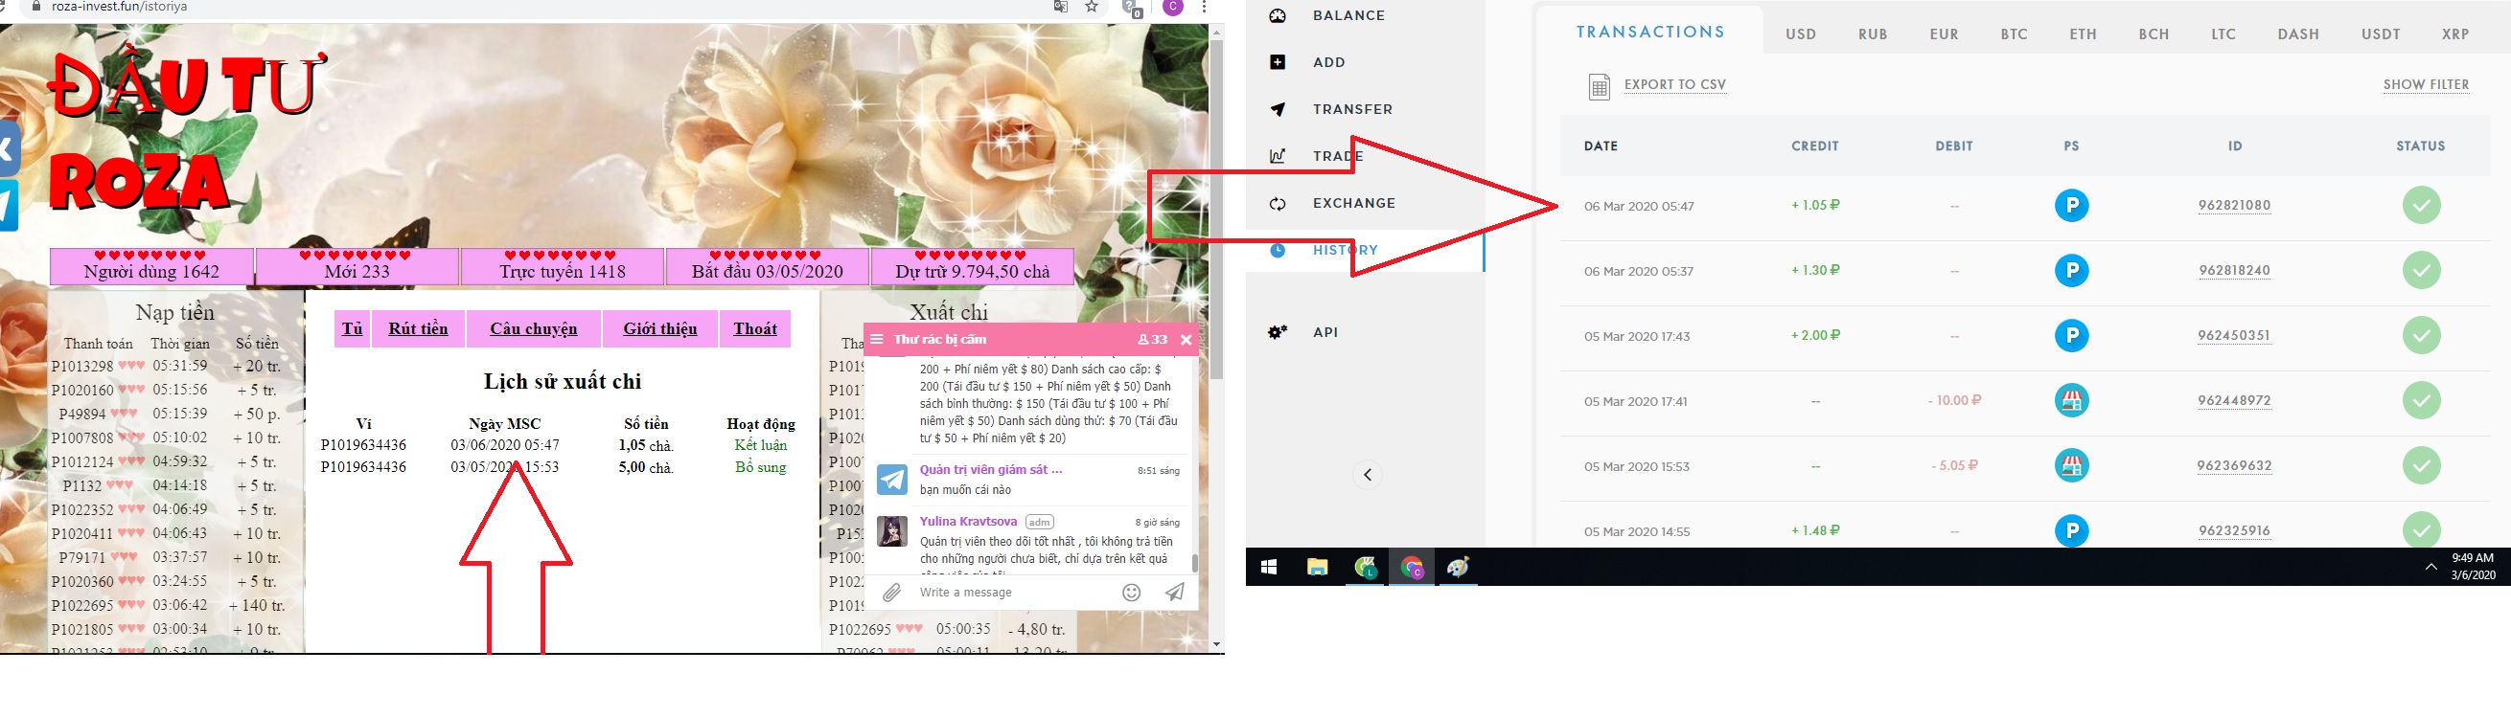This screenshot has width=2511, height=718.
Task: Open transaction ID 962325916
Action: pyautogui.click(x=2234, y=531)
